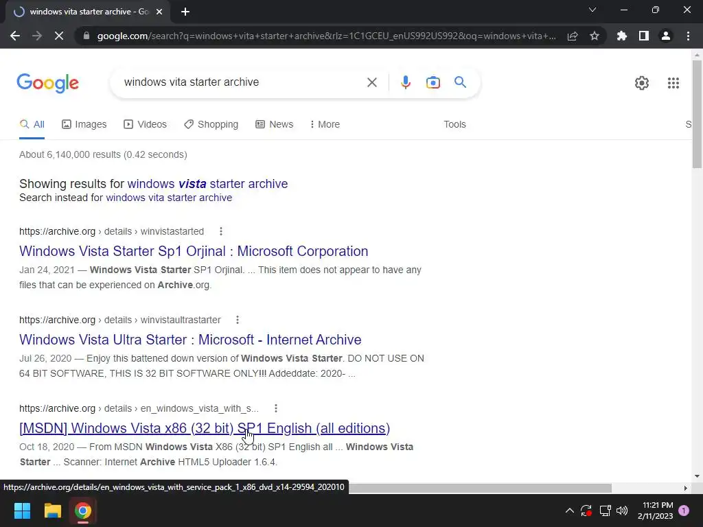Image resolution: width=703 pixels, height=527 pixels.
Task: Show hidden system tray icons
Action: tap(569, 511)
